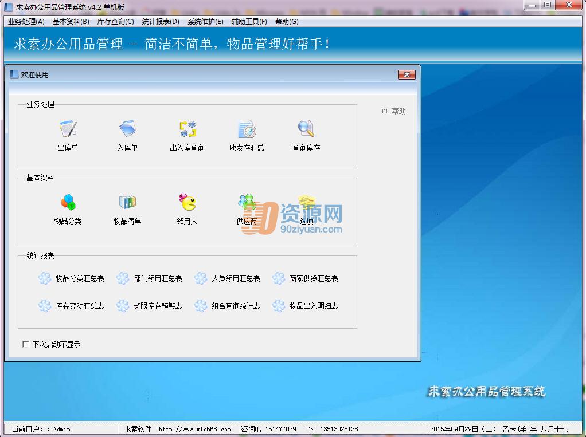Screen dimensions: 586x437
Task: Click the flower icon beside 库存变动汇总表
Action: (x=45, y=306)
